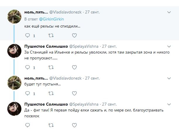Retweet the 'будет тут пустыня' tweet
The image size is (179, 129).
coord(51,94)
